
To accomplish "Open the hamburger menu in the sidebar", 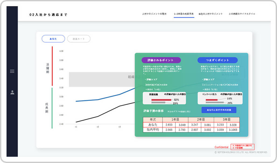I will [x=12, y=71].
